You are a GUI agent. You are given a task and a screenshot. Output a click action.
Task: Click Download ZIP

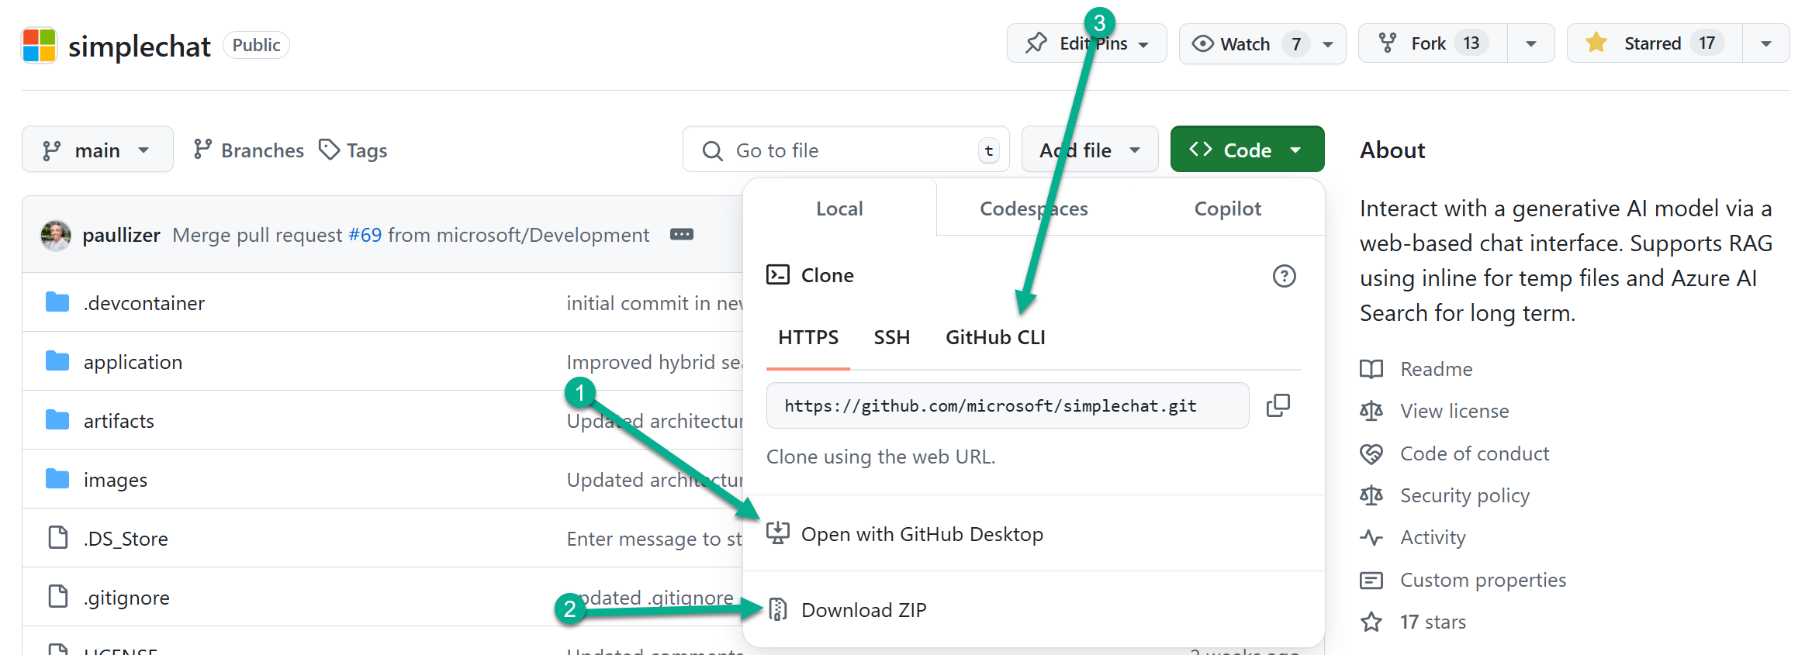(863, 610)
